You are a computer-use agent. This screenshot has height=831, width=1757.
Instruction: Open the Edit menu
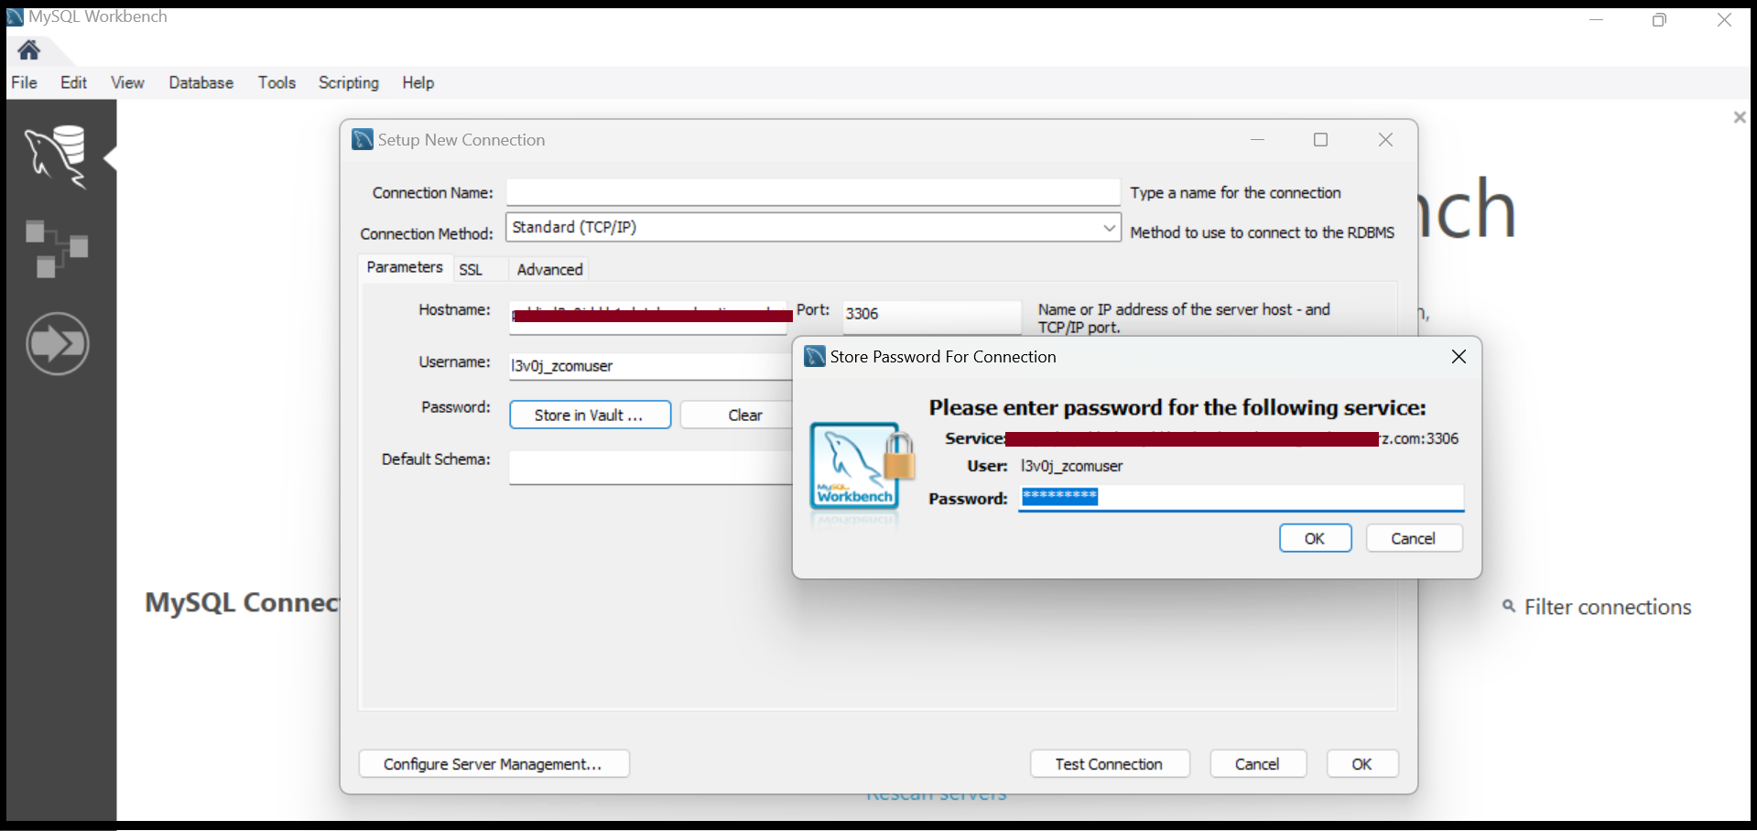coord(73,82)
